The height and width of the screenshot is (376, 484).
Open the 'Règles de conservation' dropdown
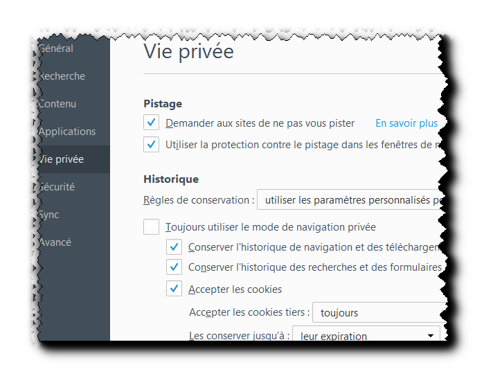pos(350,201)
